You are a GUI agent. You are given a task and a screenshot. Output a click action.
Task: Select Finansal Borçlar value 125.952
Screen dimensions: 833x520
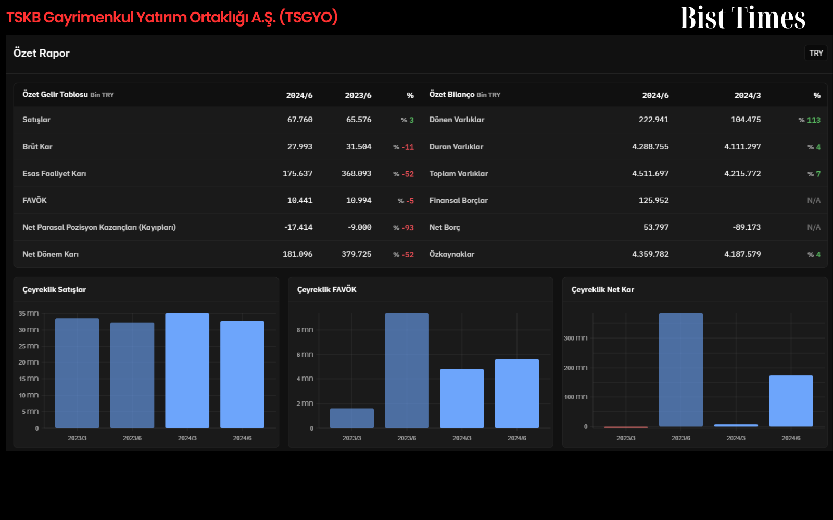click(653, 200)
